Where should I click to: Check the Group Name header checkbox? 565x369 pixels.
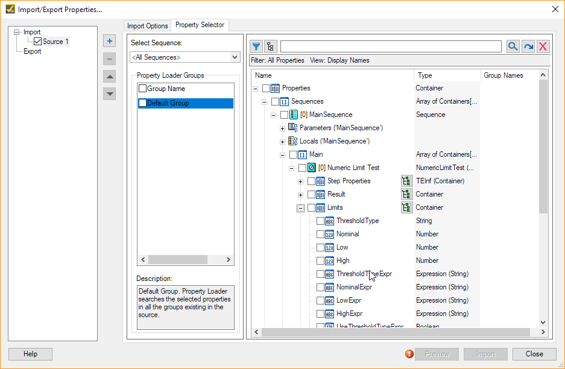coord(143,88)
